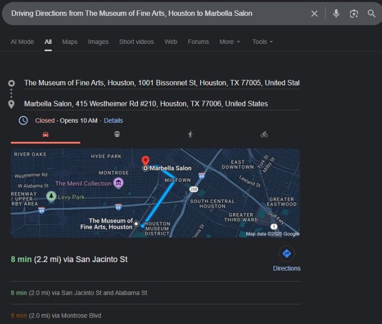This screenshot has width=382, height=324.
Task: Click the MONTROSE label on map
Action: coord(114,173)
